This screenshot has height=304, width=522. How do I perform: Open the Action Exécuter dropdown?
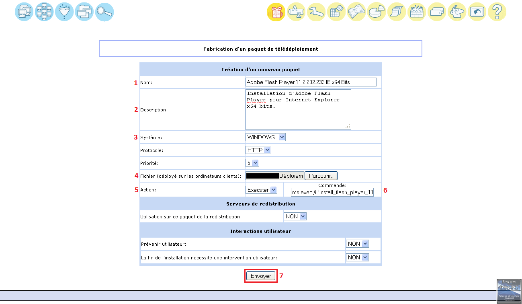click(262, 190)
